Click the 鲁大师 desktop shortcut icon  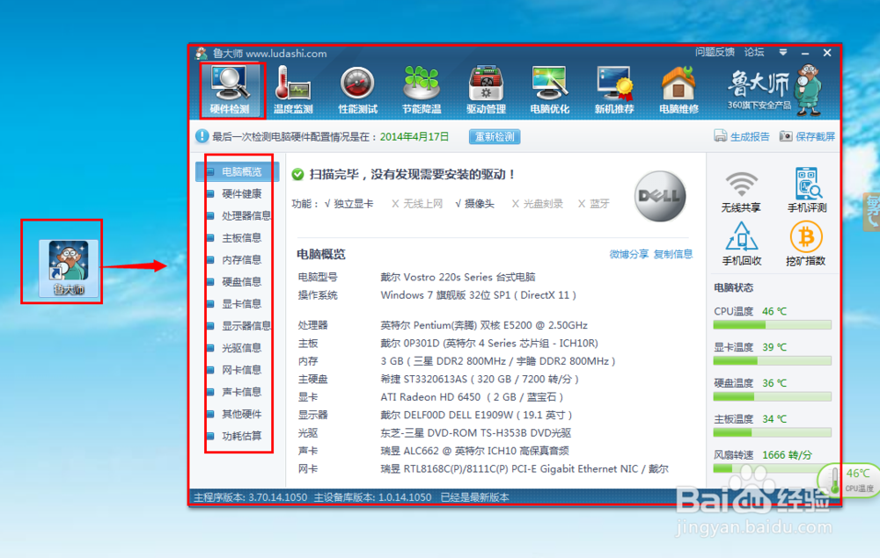(69, 268)
